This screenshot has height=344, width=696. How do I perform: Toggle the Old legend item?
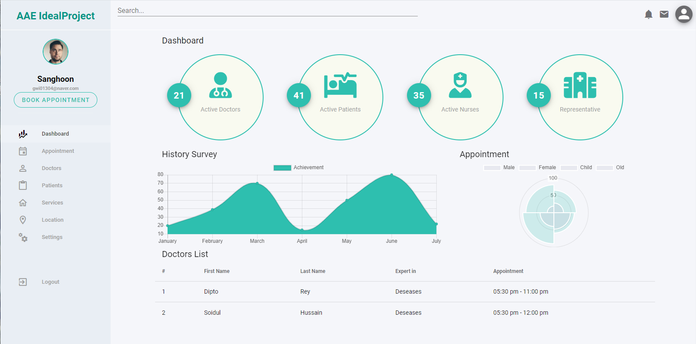point(610,168)
